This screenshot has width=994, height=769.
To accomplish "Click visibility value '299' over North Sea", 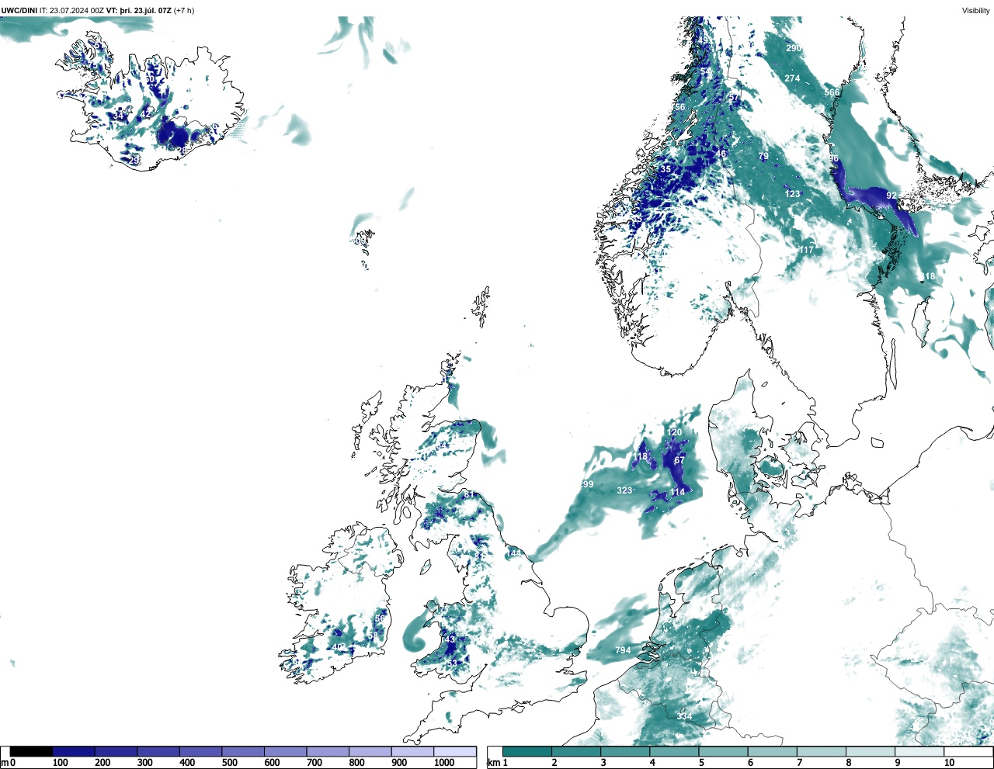I will (586, 484).
